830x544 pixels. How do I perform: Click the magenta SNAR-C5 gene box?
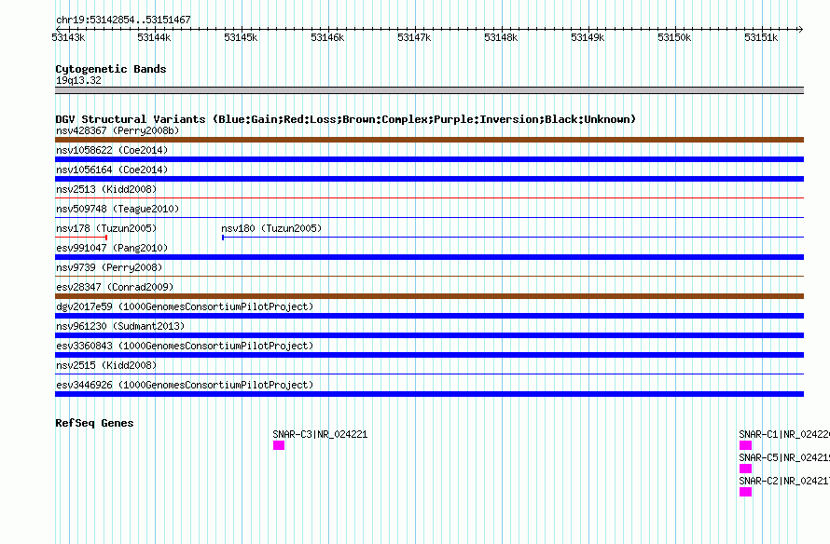coord(745,469)
